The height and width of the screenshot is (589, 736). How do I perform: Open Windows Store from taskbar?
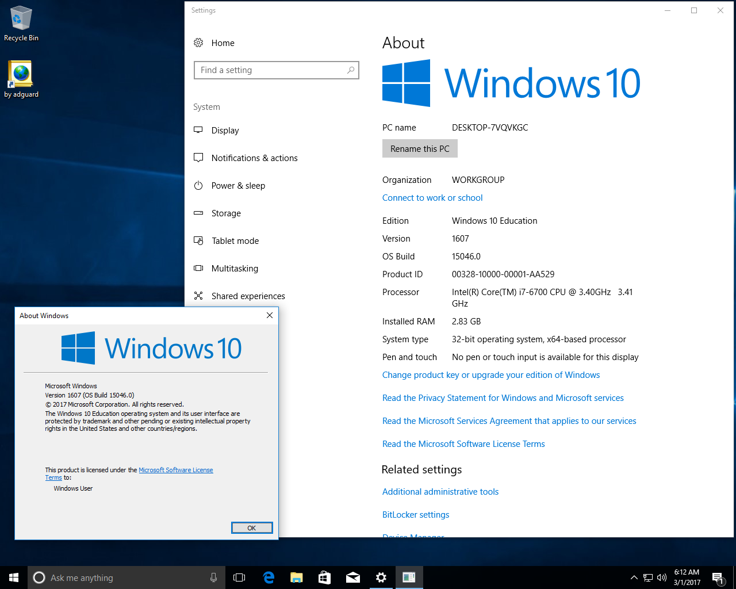[x=324, y=577]
